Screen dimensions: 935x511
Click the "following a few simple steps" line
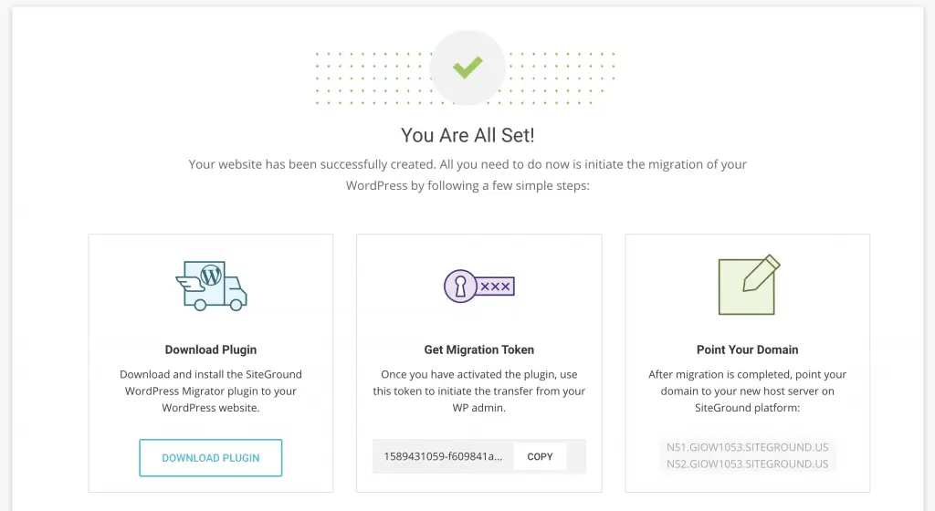click(467, 185)
